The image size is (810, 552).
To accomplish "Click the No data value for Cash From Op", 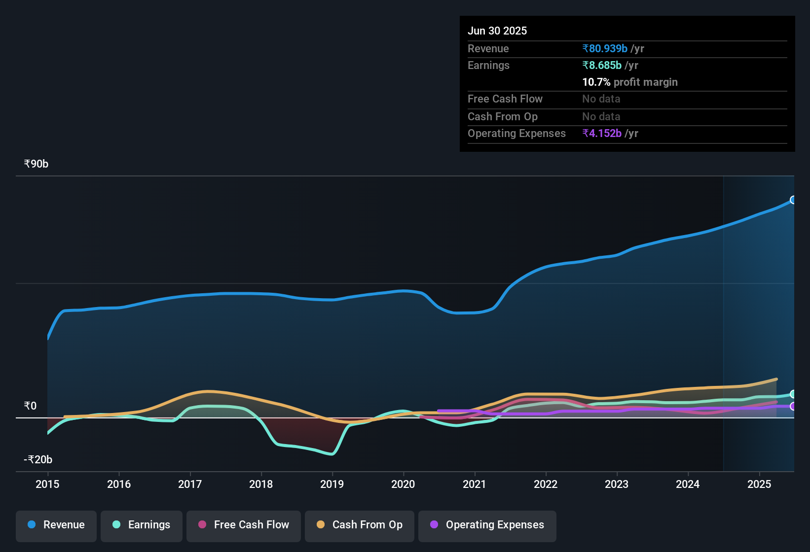I will click(601, 116).
